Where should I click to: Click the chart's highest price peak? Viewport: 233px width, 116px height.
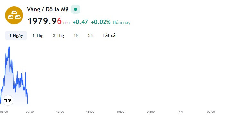(9, 47)
